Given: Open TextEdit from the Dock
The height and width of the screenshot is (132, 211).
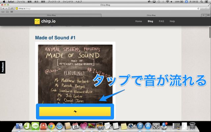Looking at the screenshot, I should (x=108, y=126).
